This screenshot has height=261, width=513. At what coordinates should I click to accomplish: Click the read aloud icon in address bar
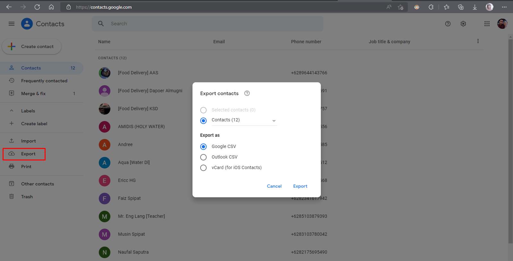click(389, 7)
